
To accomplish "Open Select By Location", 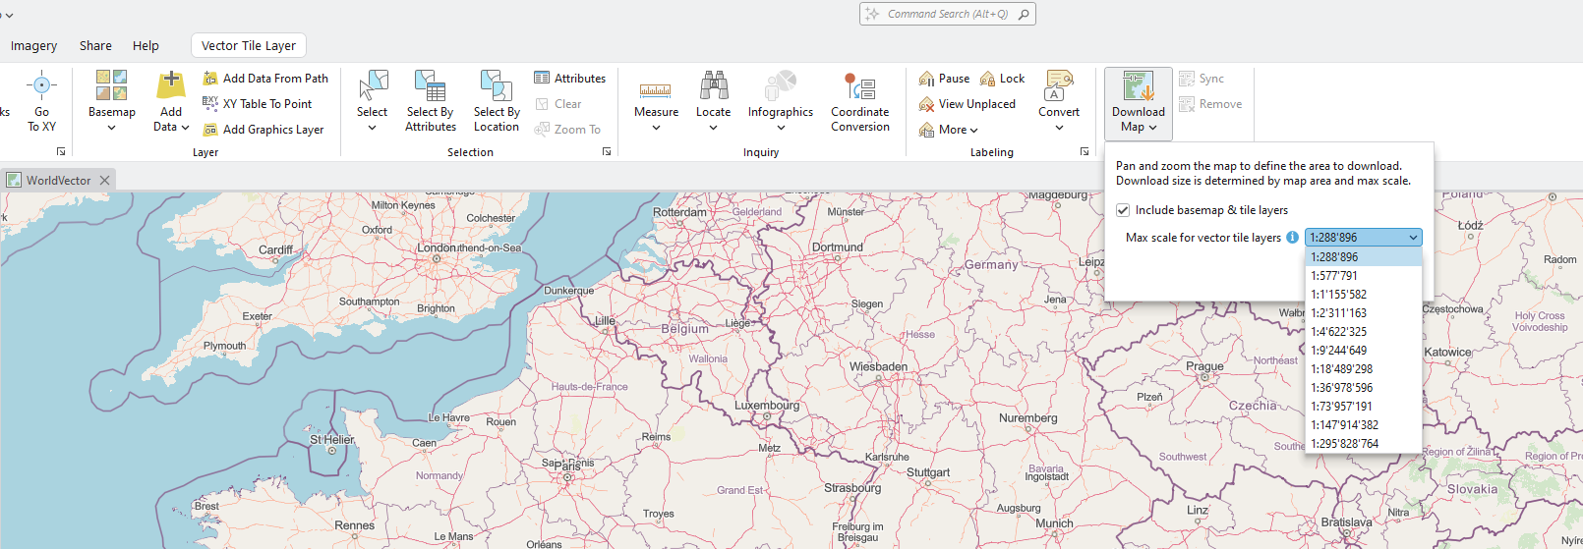I will coord(497,102).
